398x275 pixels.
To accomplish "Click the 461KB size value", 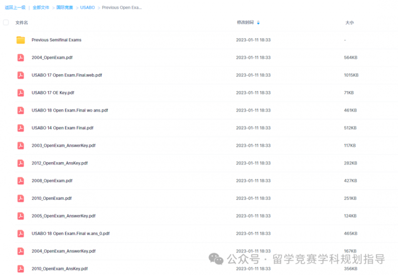I will pyautogui.click(x=350, y=110).
